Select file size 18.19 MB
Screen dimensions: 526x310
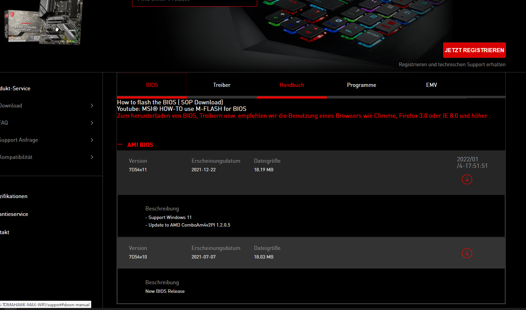pyautogui.click(x=264, y=170)
